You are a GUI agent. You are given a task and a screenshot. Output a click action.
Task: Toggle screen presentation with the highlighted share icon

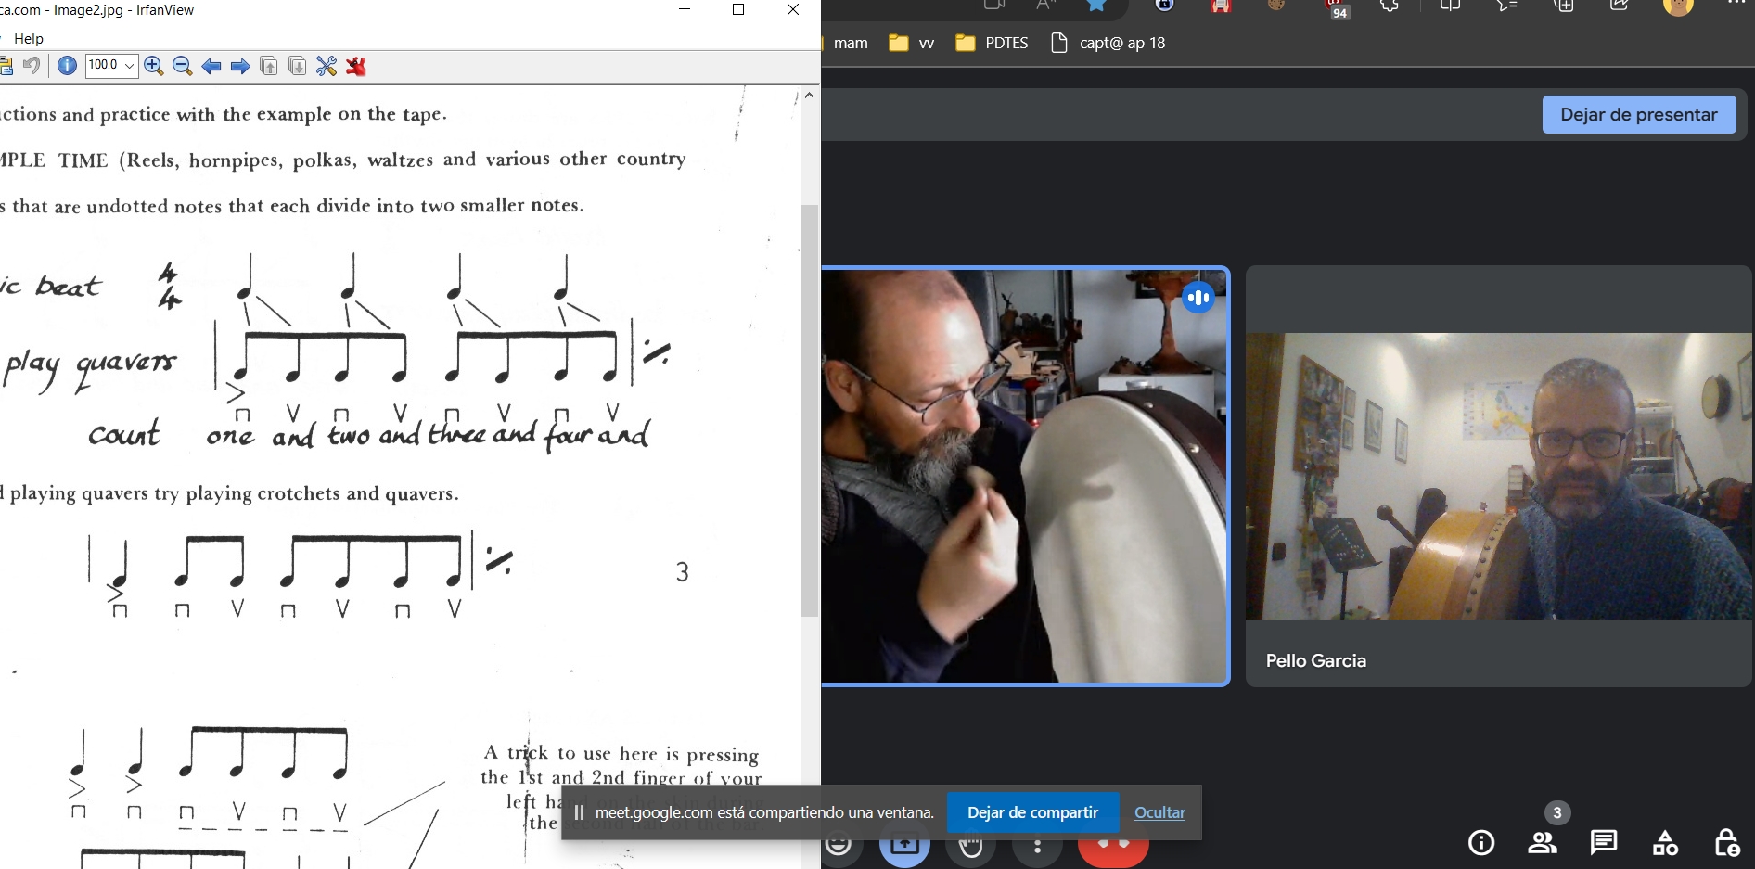pos(904,844)
